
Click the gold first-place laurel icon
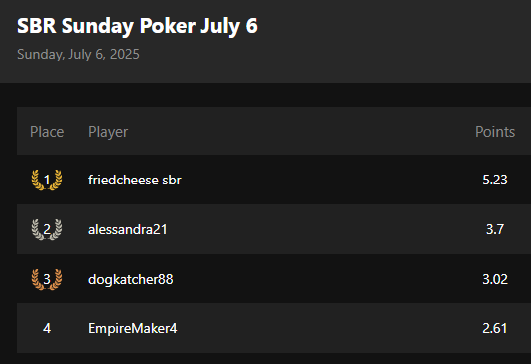(x=47, y=180)
